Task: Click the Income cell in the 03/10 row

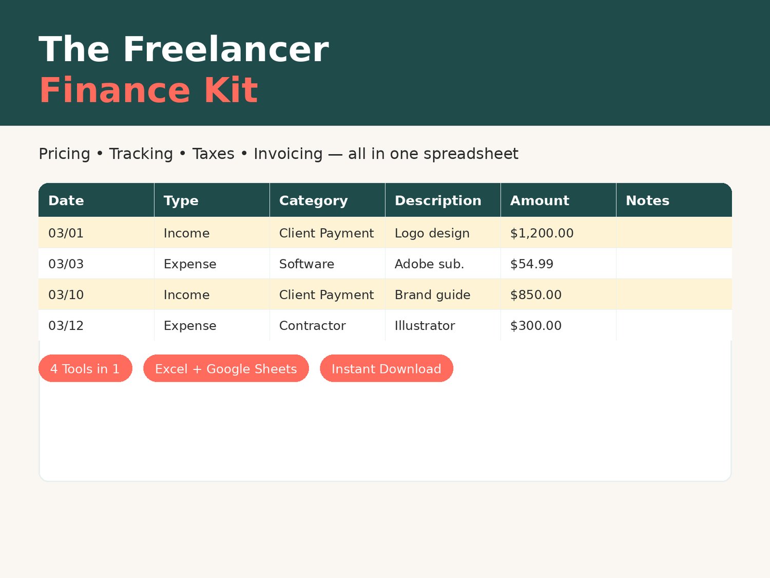Action: [x=212, y=294]
